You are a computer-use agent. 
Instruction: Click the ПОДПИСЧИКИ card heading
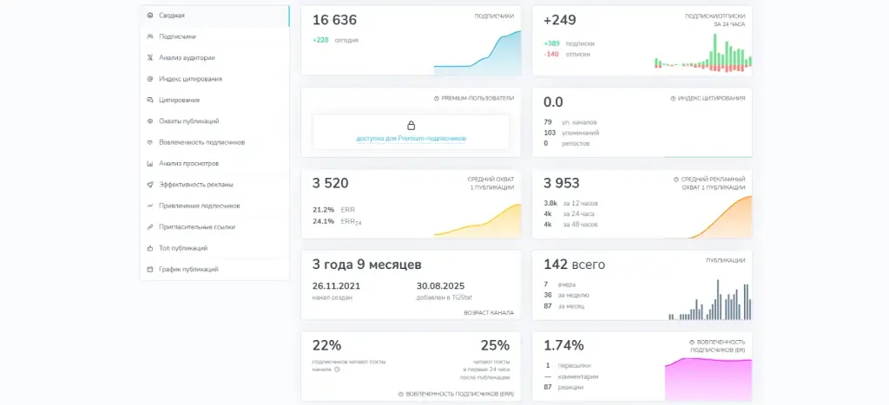pos(494,16)
